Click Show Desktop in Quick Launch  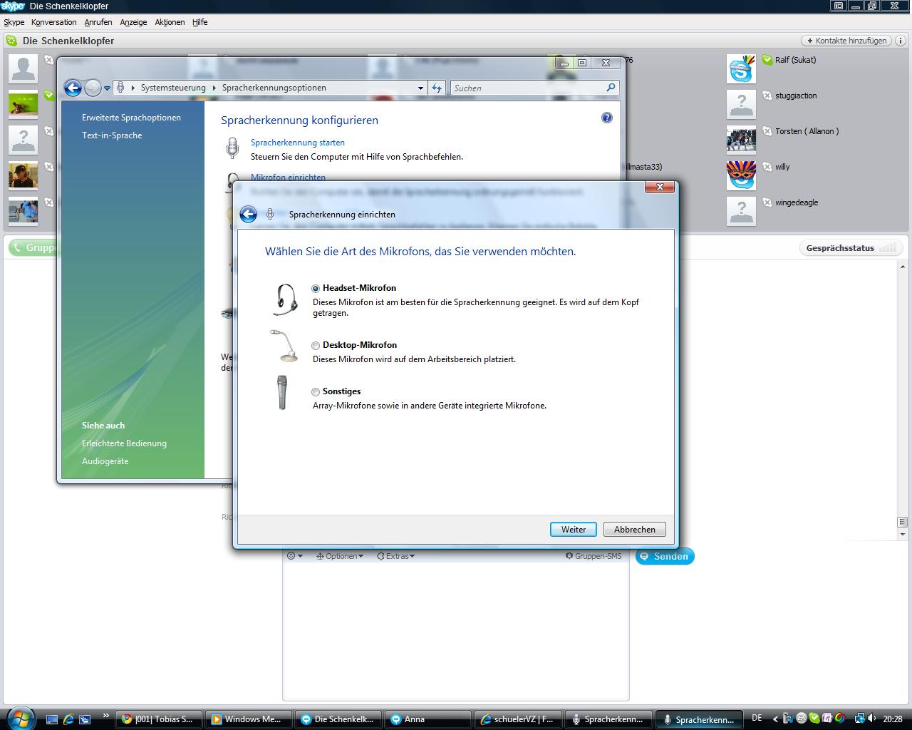tap(52, 719)
